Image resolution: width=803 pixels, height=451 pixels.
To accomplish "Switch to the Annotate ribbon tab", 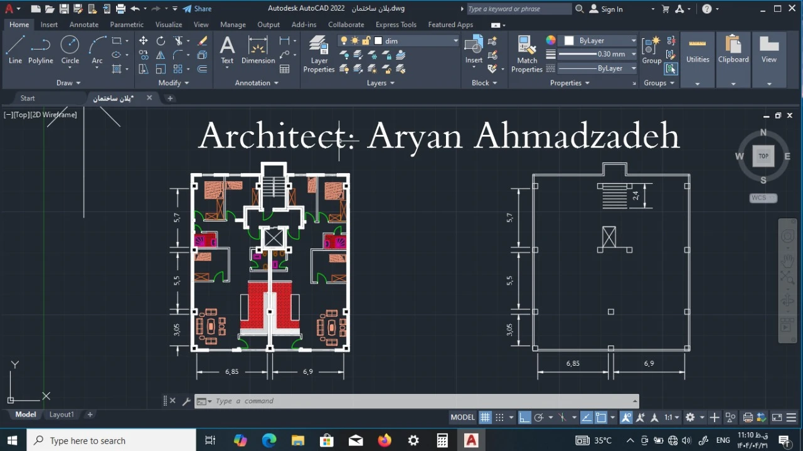I will [x=83, y=24].
